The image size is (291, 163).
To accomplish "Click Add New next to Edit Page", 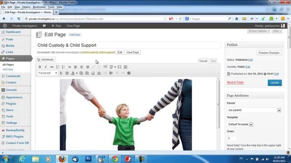I will coord(75,35).
